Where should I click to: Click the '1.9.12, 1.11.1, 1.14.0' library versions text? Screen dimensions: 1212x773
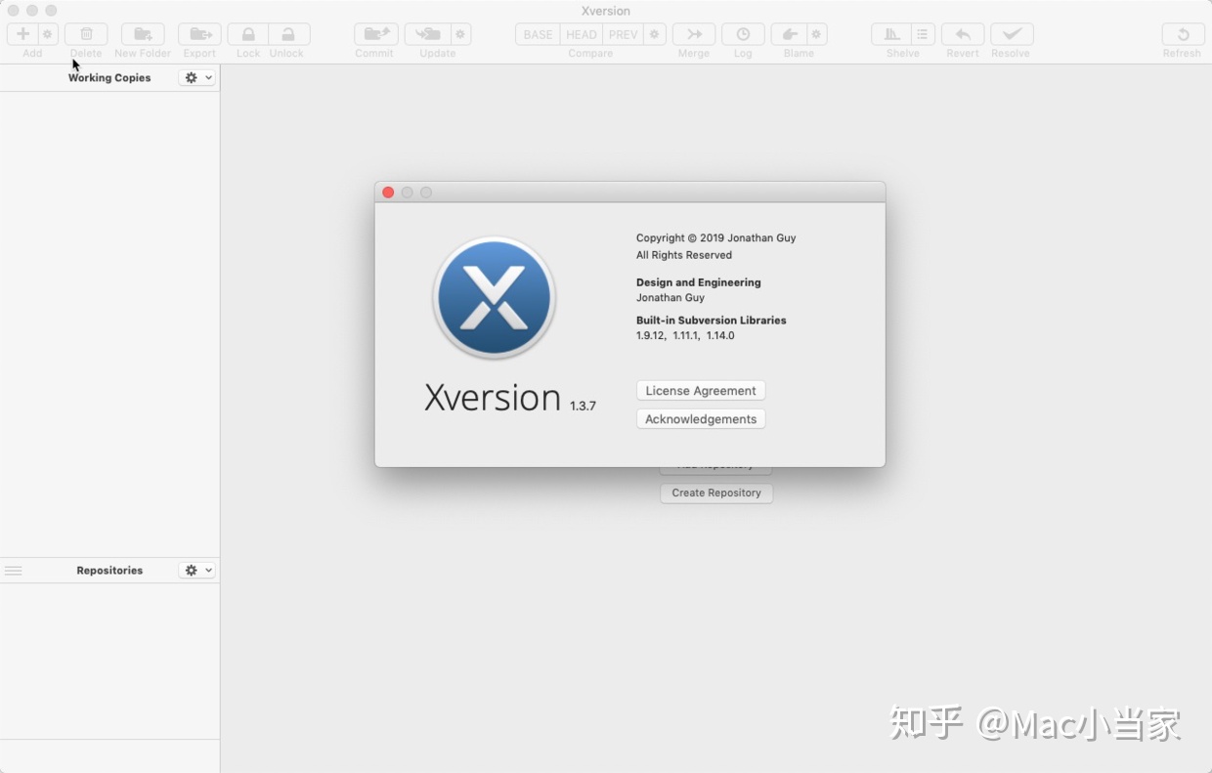click(x=685, y=335)
